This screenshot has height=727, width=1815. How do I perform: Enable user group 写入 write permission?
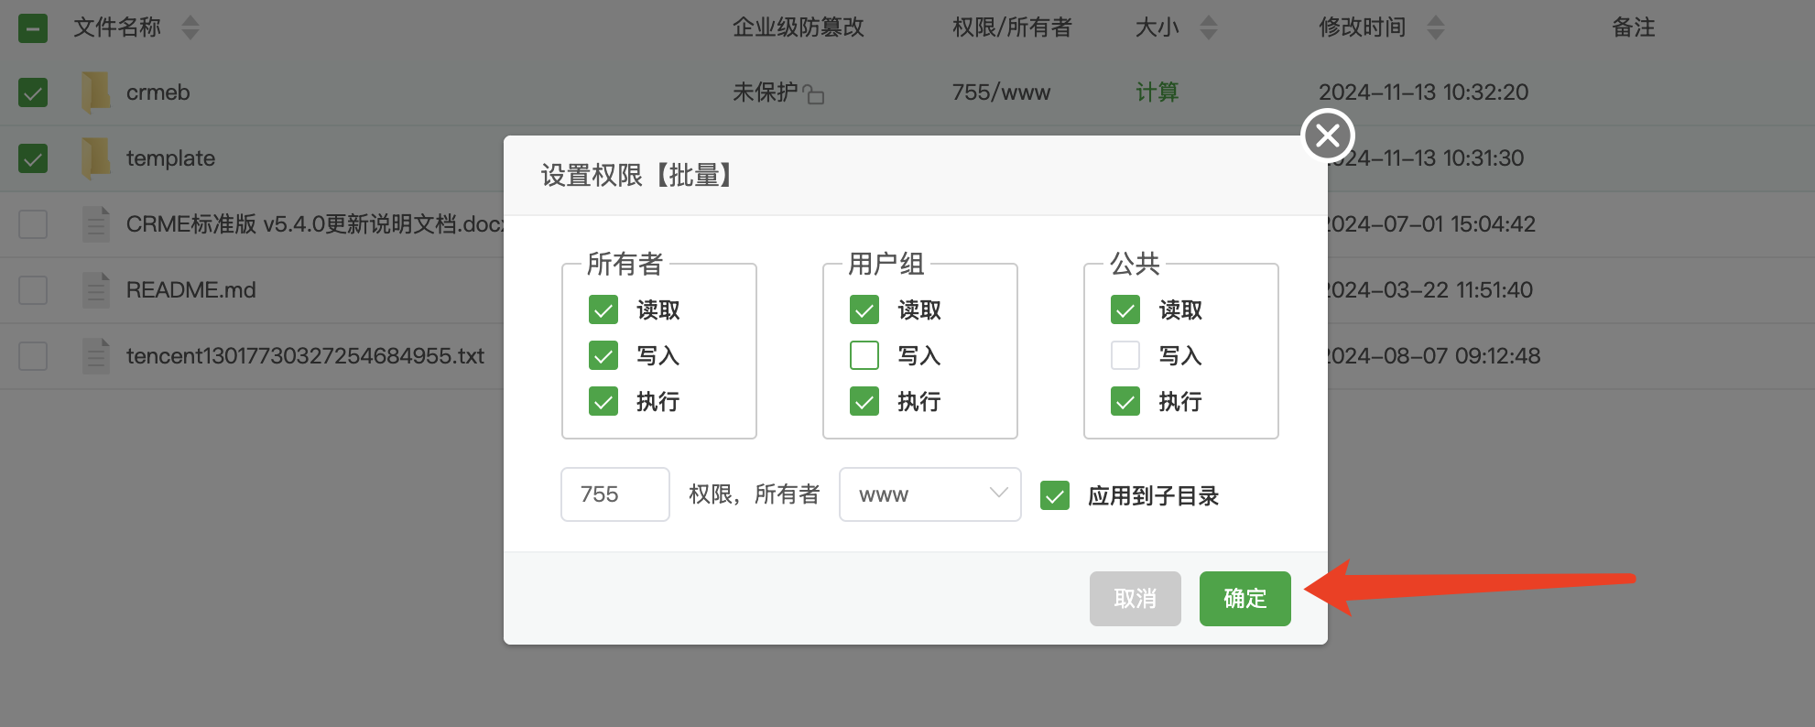(x=864, y=355)
